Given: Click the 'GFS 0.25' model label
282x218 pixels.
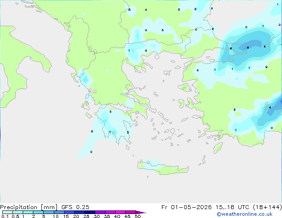Looking at the screenshot, I should pyautogui.click(x=75, y=207).
